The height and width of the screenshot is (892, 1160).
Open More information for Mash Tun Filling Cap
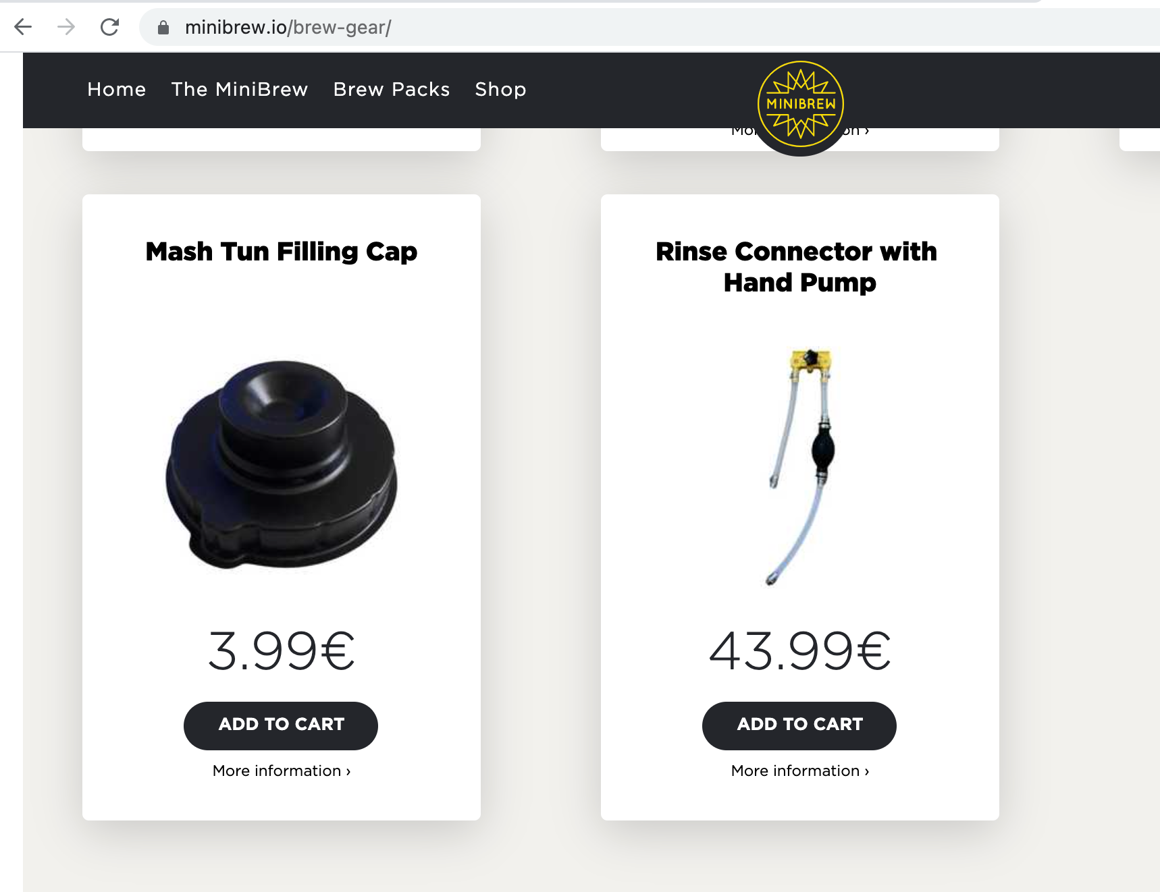[282, 771]
